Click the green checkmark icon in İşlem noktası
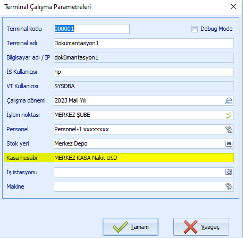 coord(229,115)
